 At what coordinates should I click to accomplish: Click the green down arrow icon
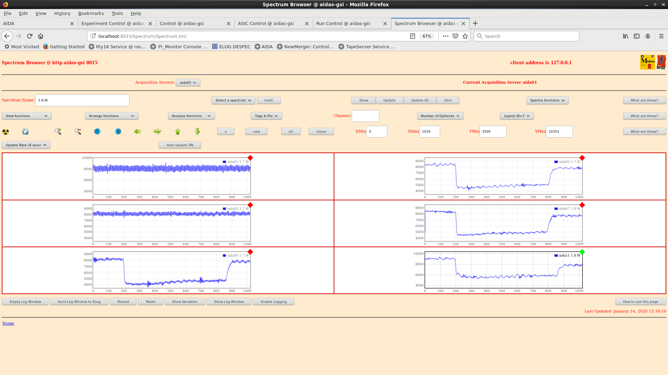[x=198, y=131]
